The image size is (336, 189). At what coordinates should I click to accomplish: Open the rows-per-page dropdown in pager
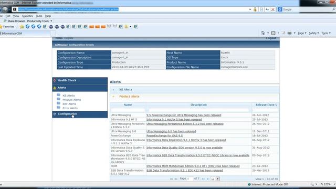click(218, 178)
